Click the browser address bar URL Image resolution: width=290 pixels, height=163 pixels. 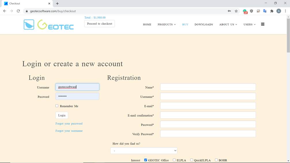point(53,11)
